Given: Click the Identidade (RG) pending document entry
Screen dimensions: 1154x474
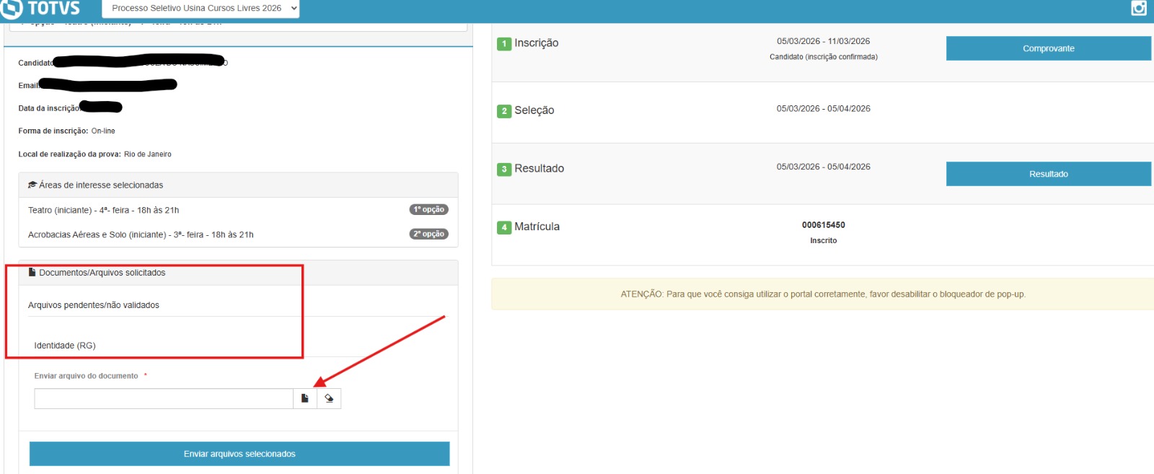Looking at the screenshot, I should coord(65,346).
